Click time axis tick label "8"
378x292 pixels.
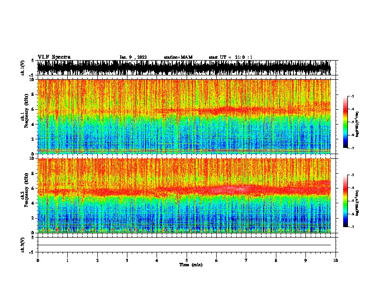coord(276,261)
